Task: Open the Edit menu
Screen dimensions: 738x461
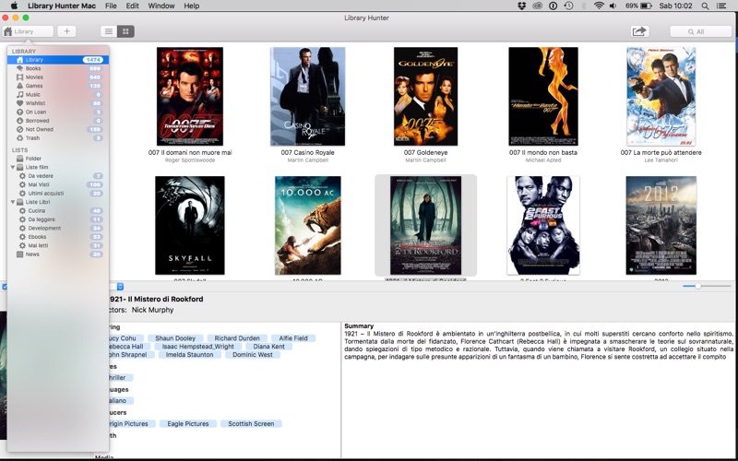Action: point(132,6)
